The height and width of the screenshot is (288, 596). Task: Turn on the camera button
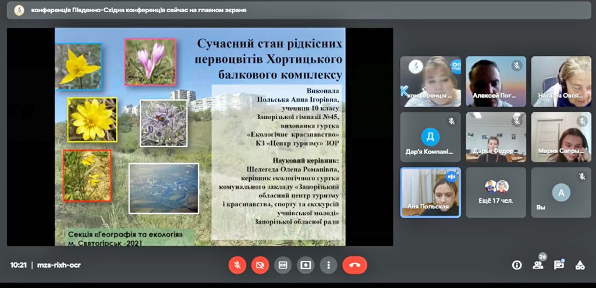(260, 265)
